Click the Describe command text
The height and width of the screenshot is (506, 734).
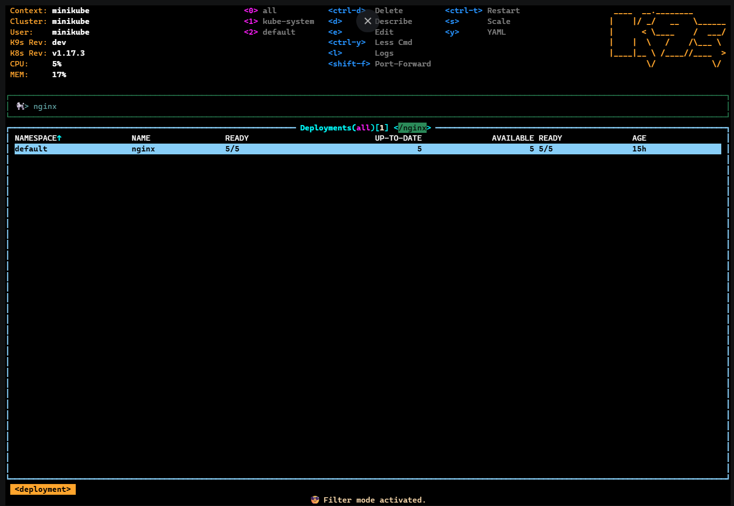tap(393, 21)
